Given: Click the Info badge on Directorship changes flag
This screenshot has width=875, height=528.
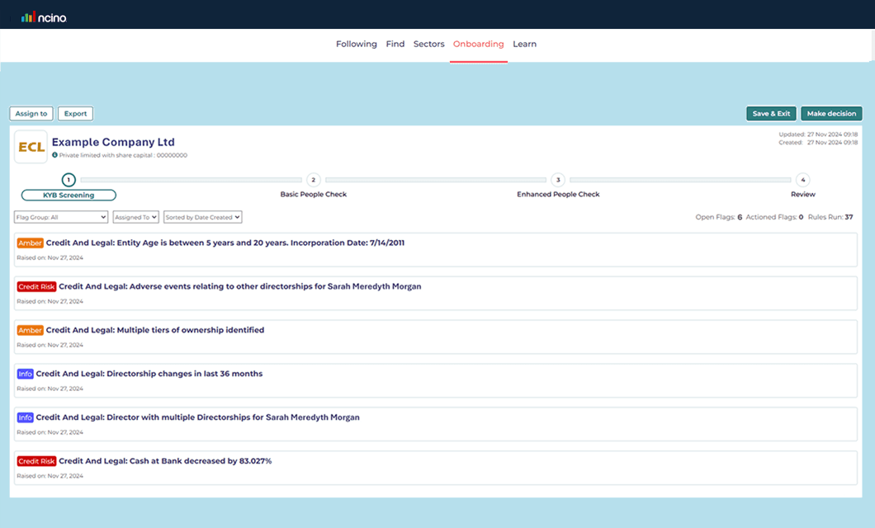Looking at the screenshot, I should coord(25,374).
